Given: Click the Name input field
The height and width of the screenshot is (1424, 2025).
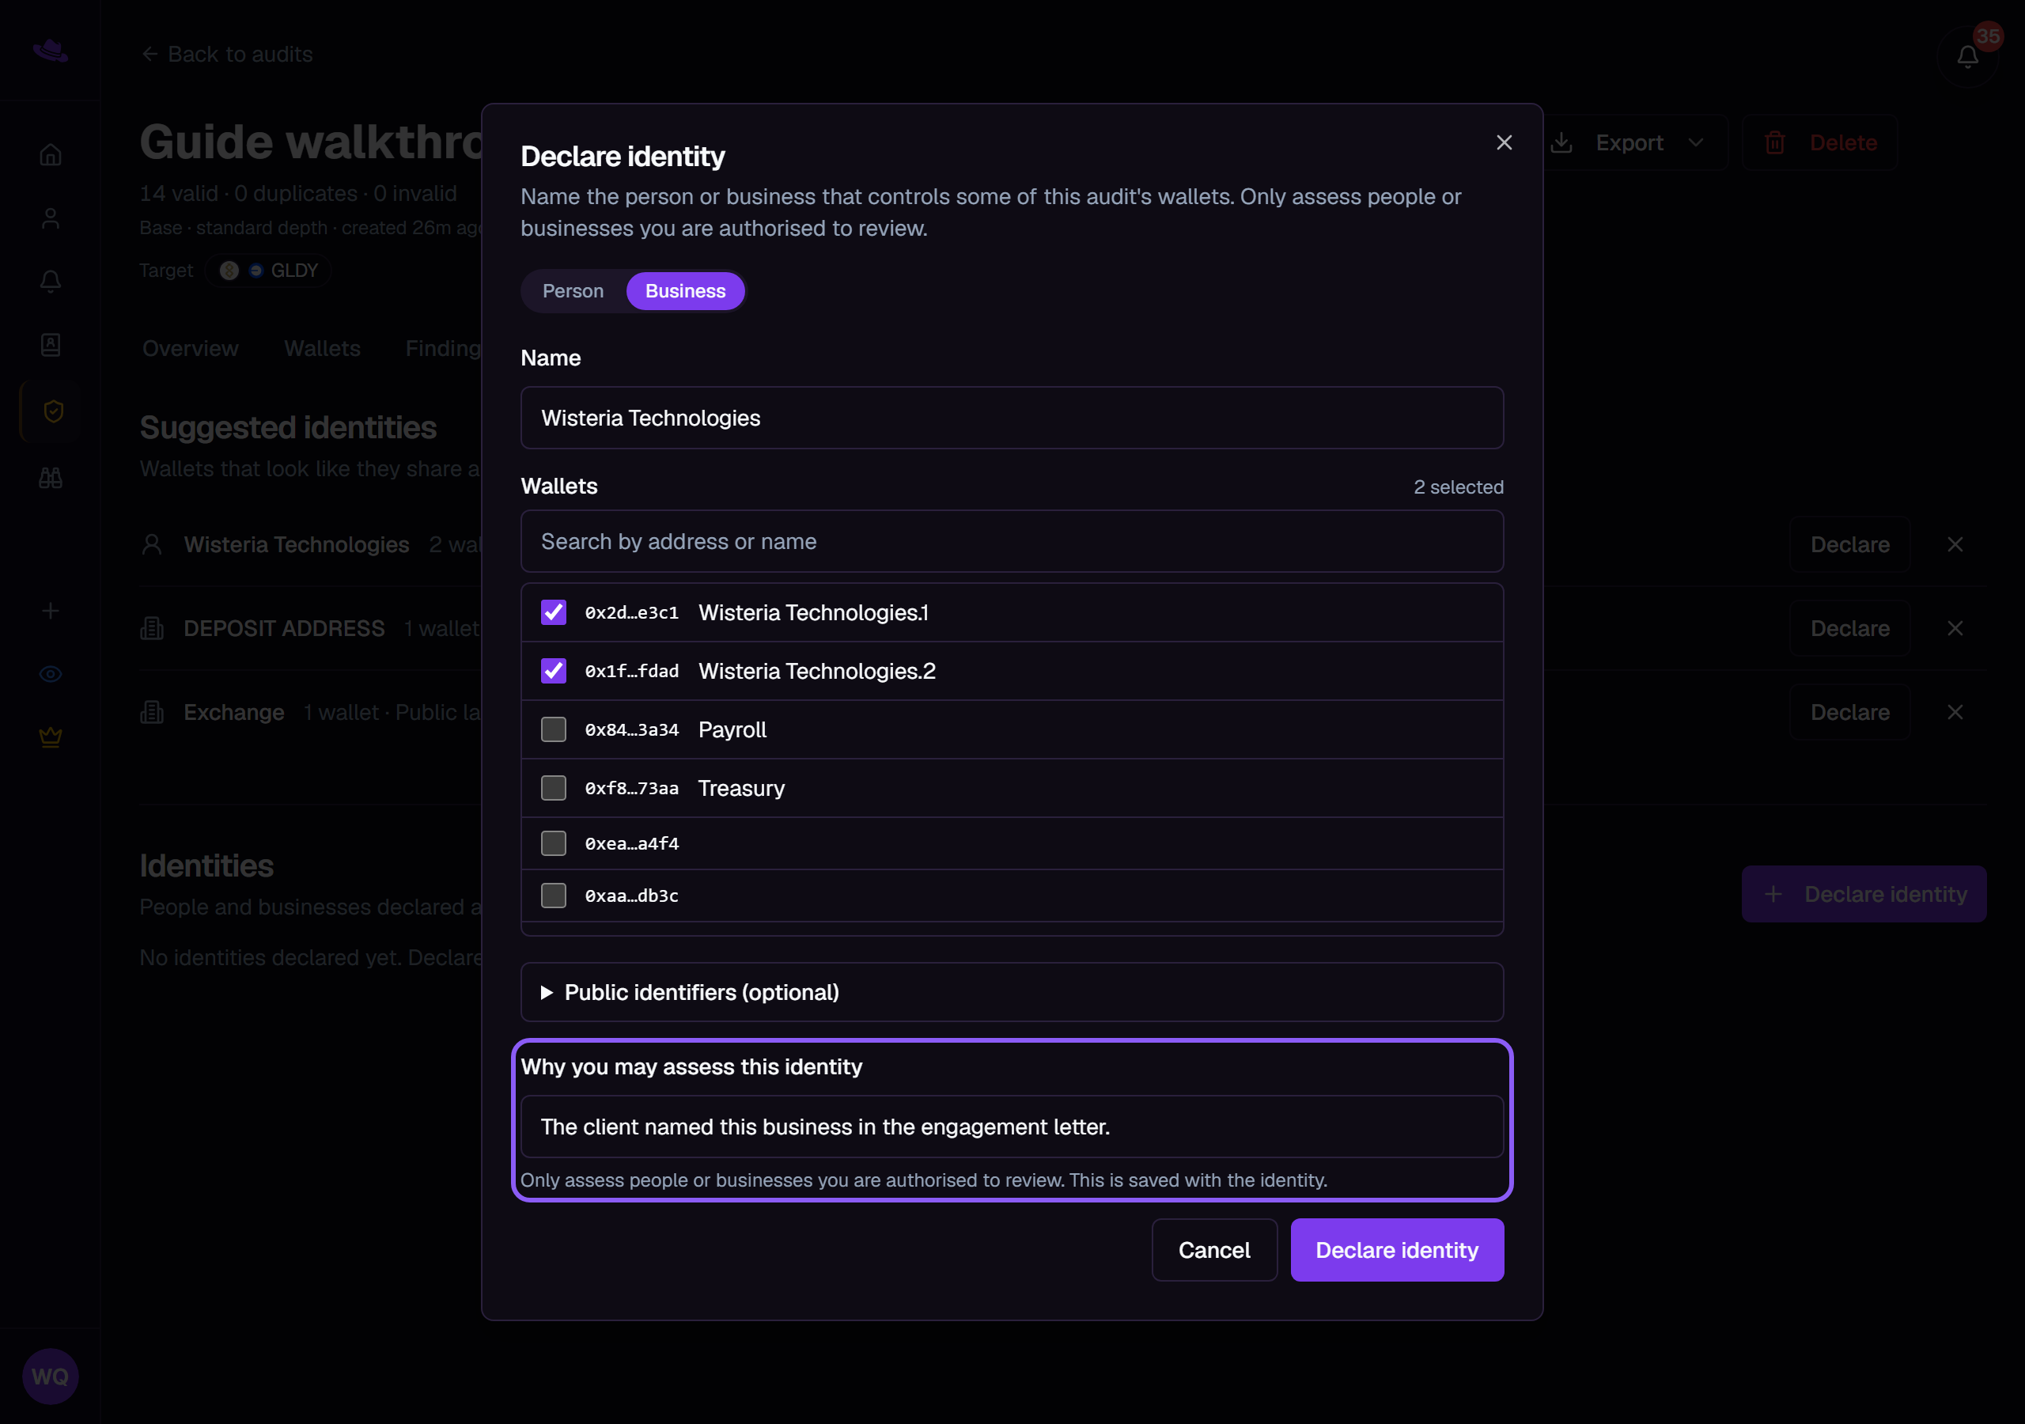Looking at the screenshot, I should coord(1012,418).
